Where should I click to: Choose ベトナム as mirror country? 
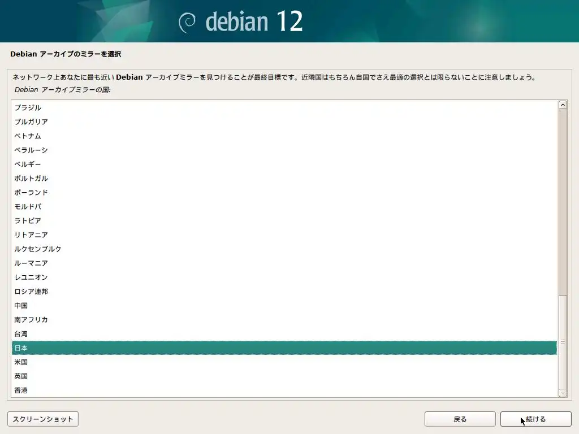click(284, 136)
